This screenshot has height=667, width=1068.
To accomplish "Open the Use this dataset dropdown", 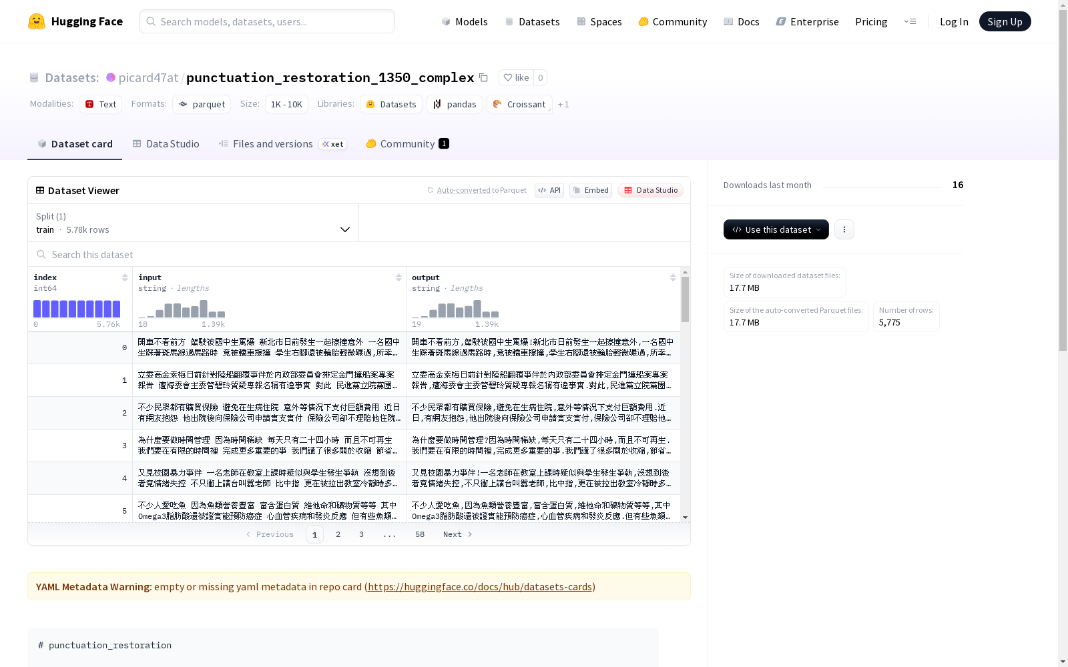I will pyautogui.click(x=776, y=229).
